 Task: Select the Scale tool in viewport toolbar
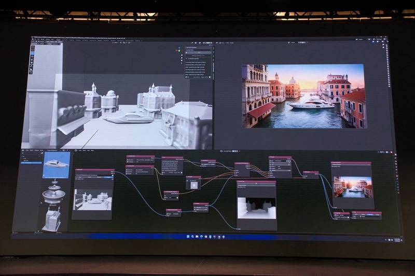pos(33,60)
